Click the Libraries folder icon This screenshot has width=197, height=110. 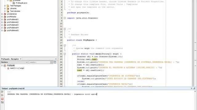click(x=8, y=8)
